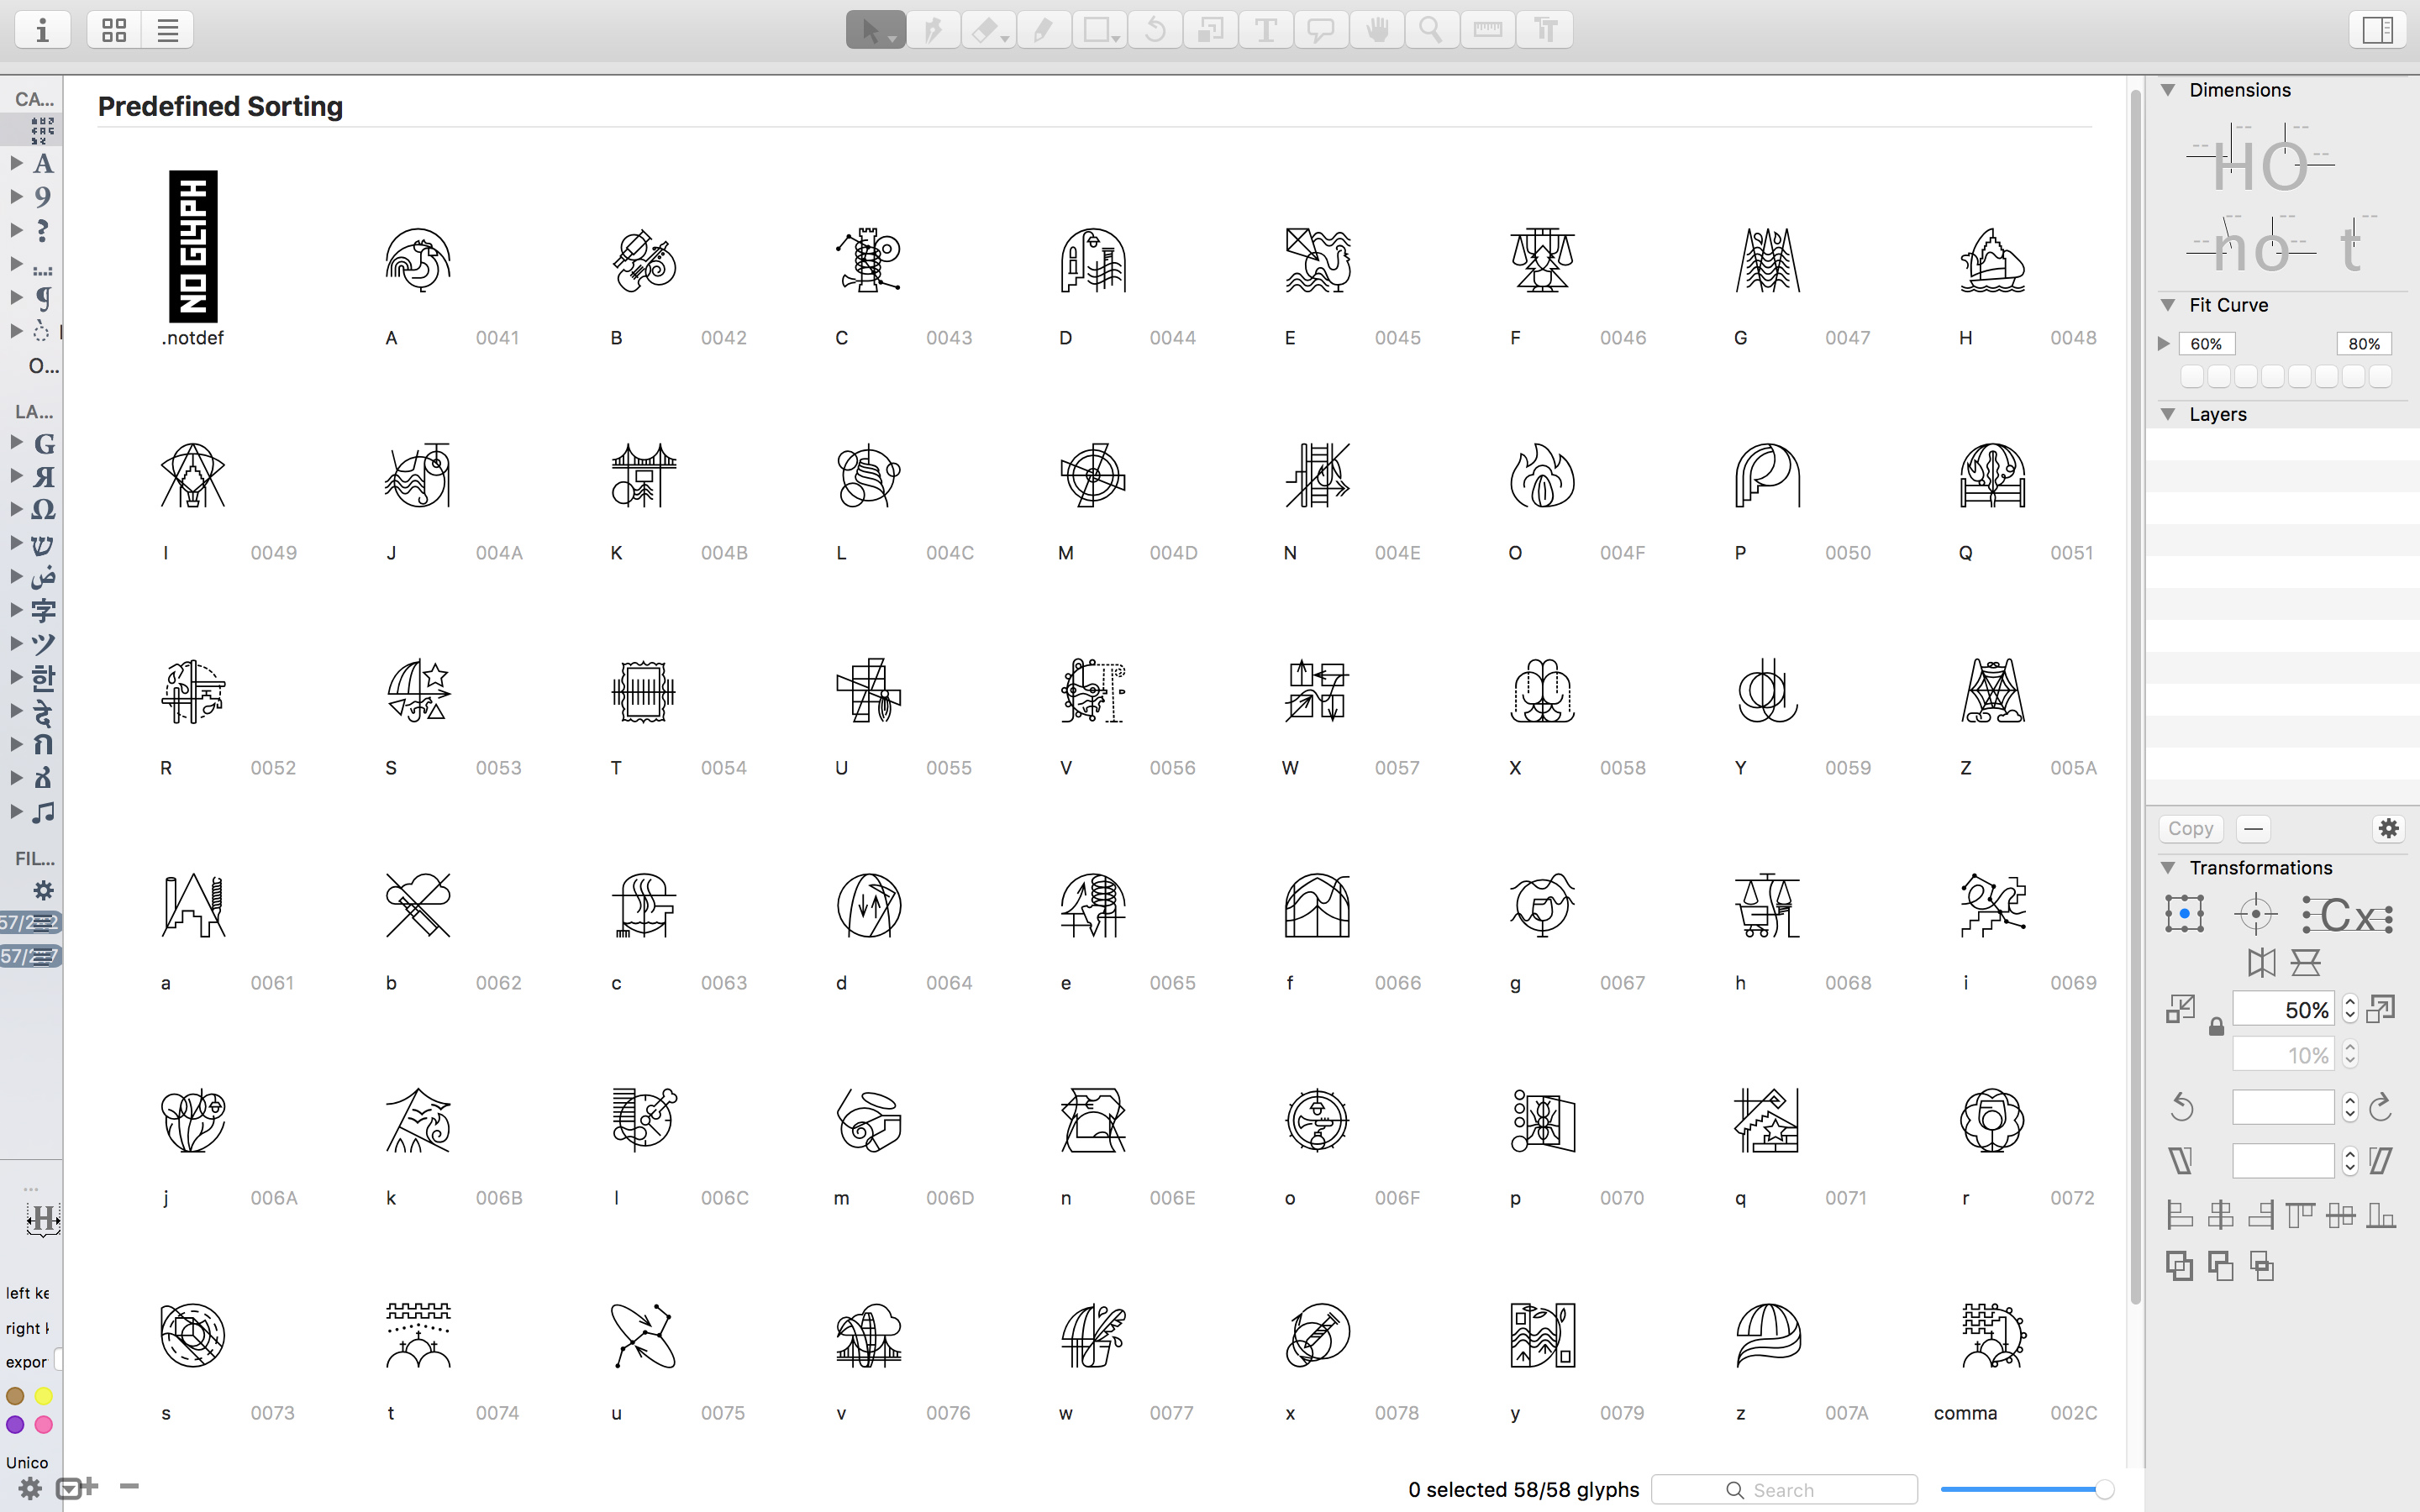The height and width of the screenshot is (1512, 2420).
Task: Expand the Punctuation category (?)
Action: click(x=16, y=230)
